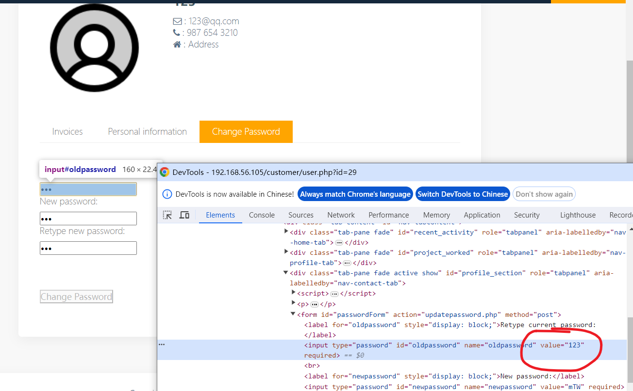Click the "New password:" label on page
This screenshot has width=633, height=391.
(69, 202)
